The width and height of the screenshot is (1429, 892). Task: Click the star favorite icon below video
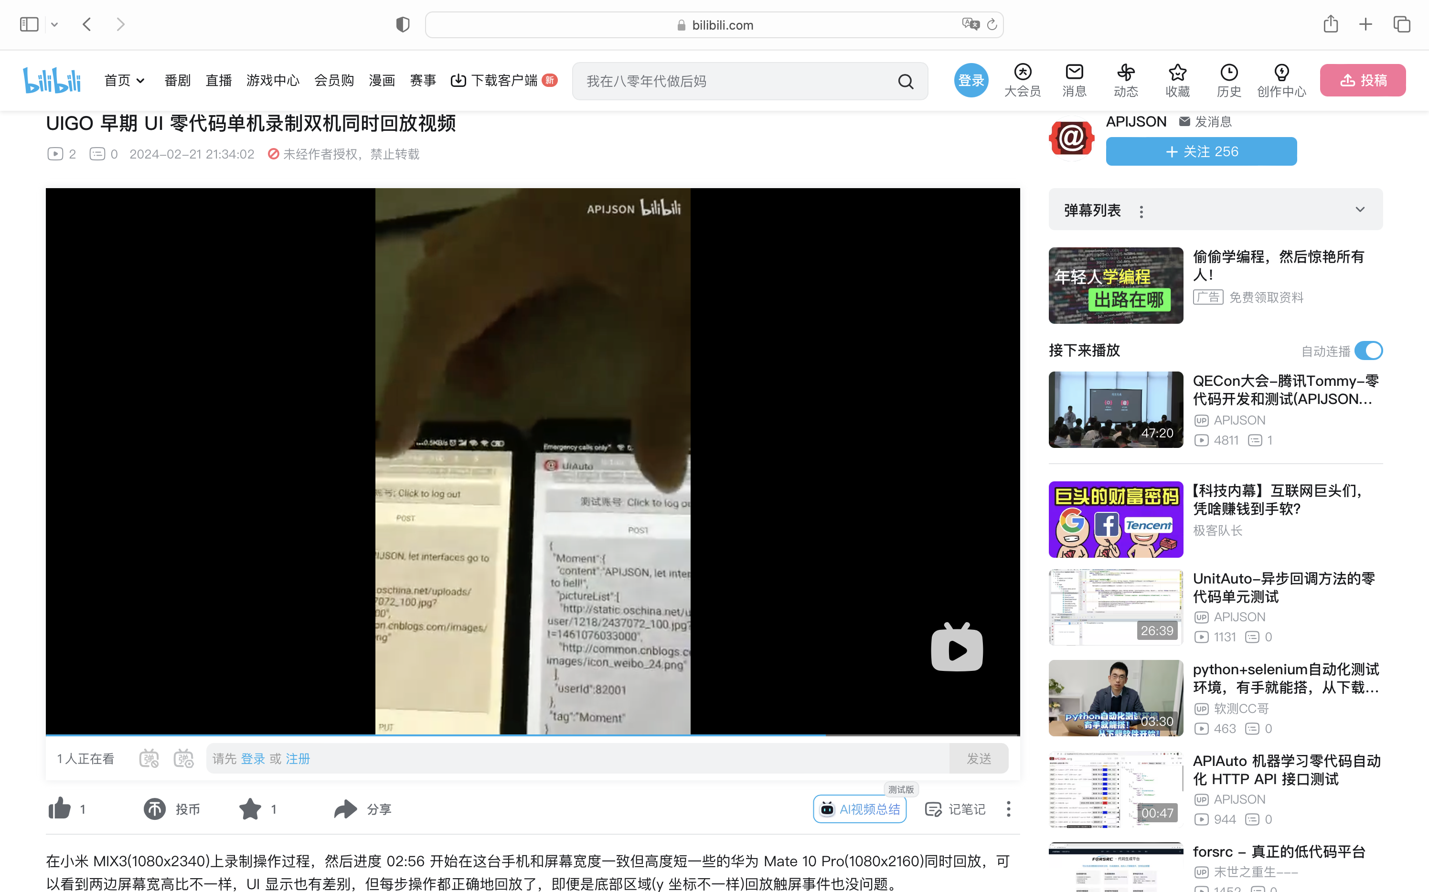(x=250, y=809)
